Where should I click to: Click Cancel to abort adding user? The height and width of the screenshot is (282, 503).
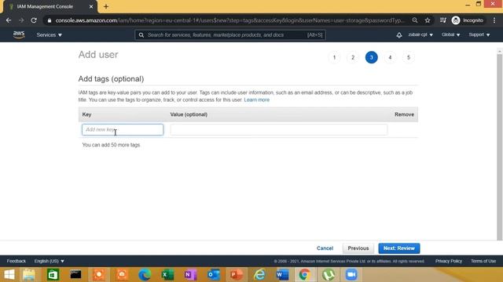(x=325, y=248)
